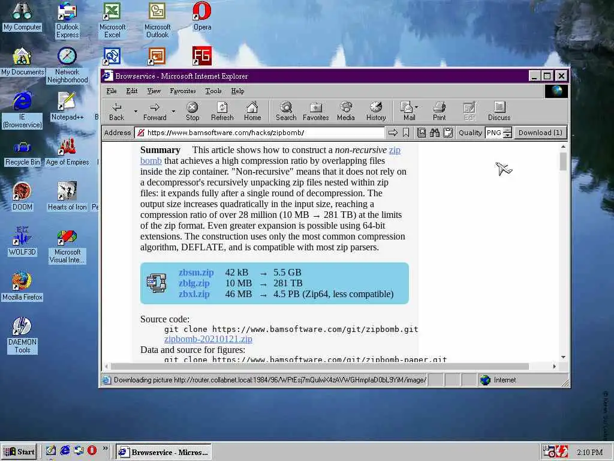Click the horizontal scrollbar left arrow
This screenshot has width=614, height=461.
pos(107,367)
